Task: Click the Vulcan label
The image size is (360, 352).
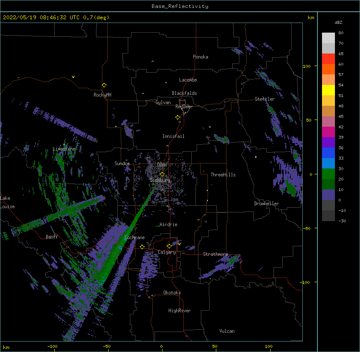Action: (x=227, y=331)
